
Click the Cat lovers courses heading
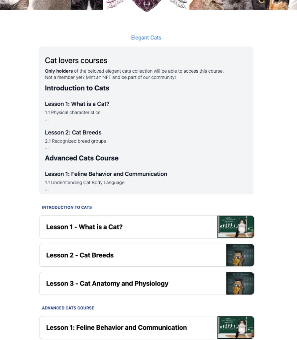pyautogui.click(x=76, y=60)
